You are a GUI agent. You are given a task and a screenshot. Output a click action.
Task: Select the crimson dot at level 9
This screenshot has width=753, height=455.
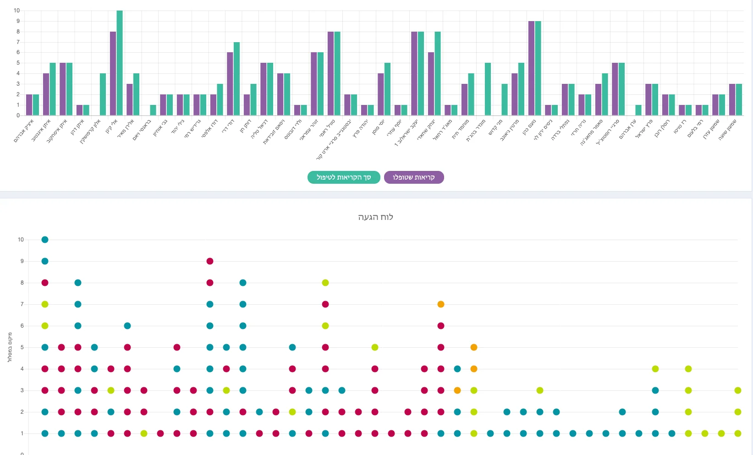pyautogui.click(x=210, y=261)
